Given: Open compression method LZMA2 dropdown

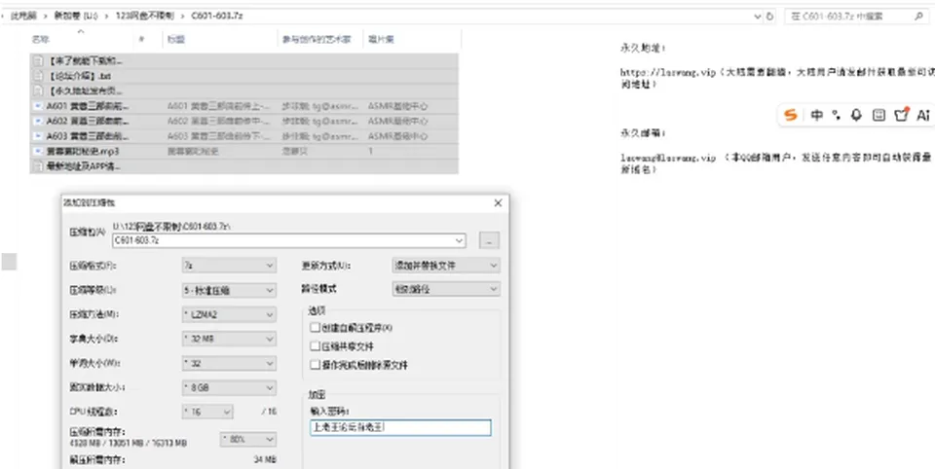Looking at the screenshot, I should [229, 314].
